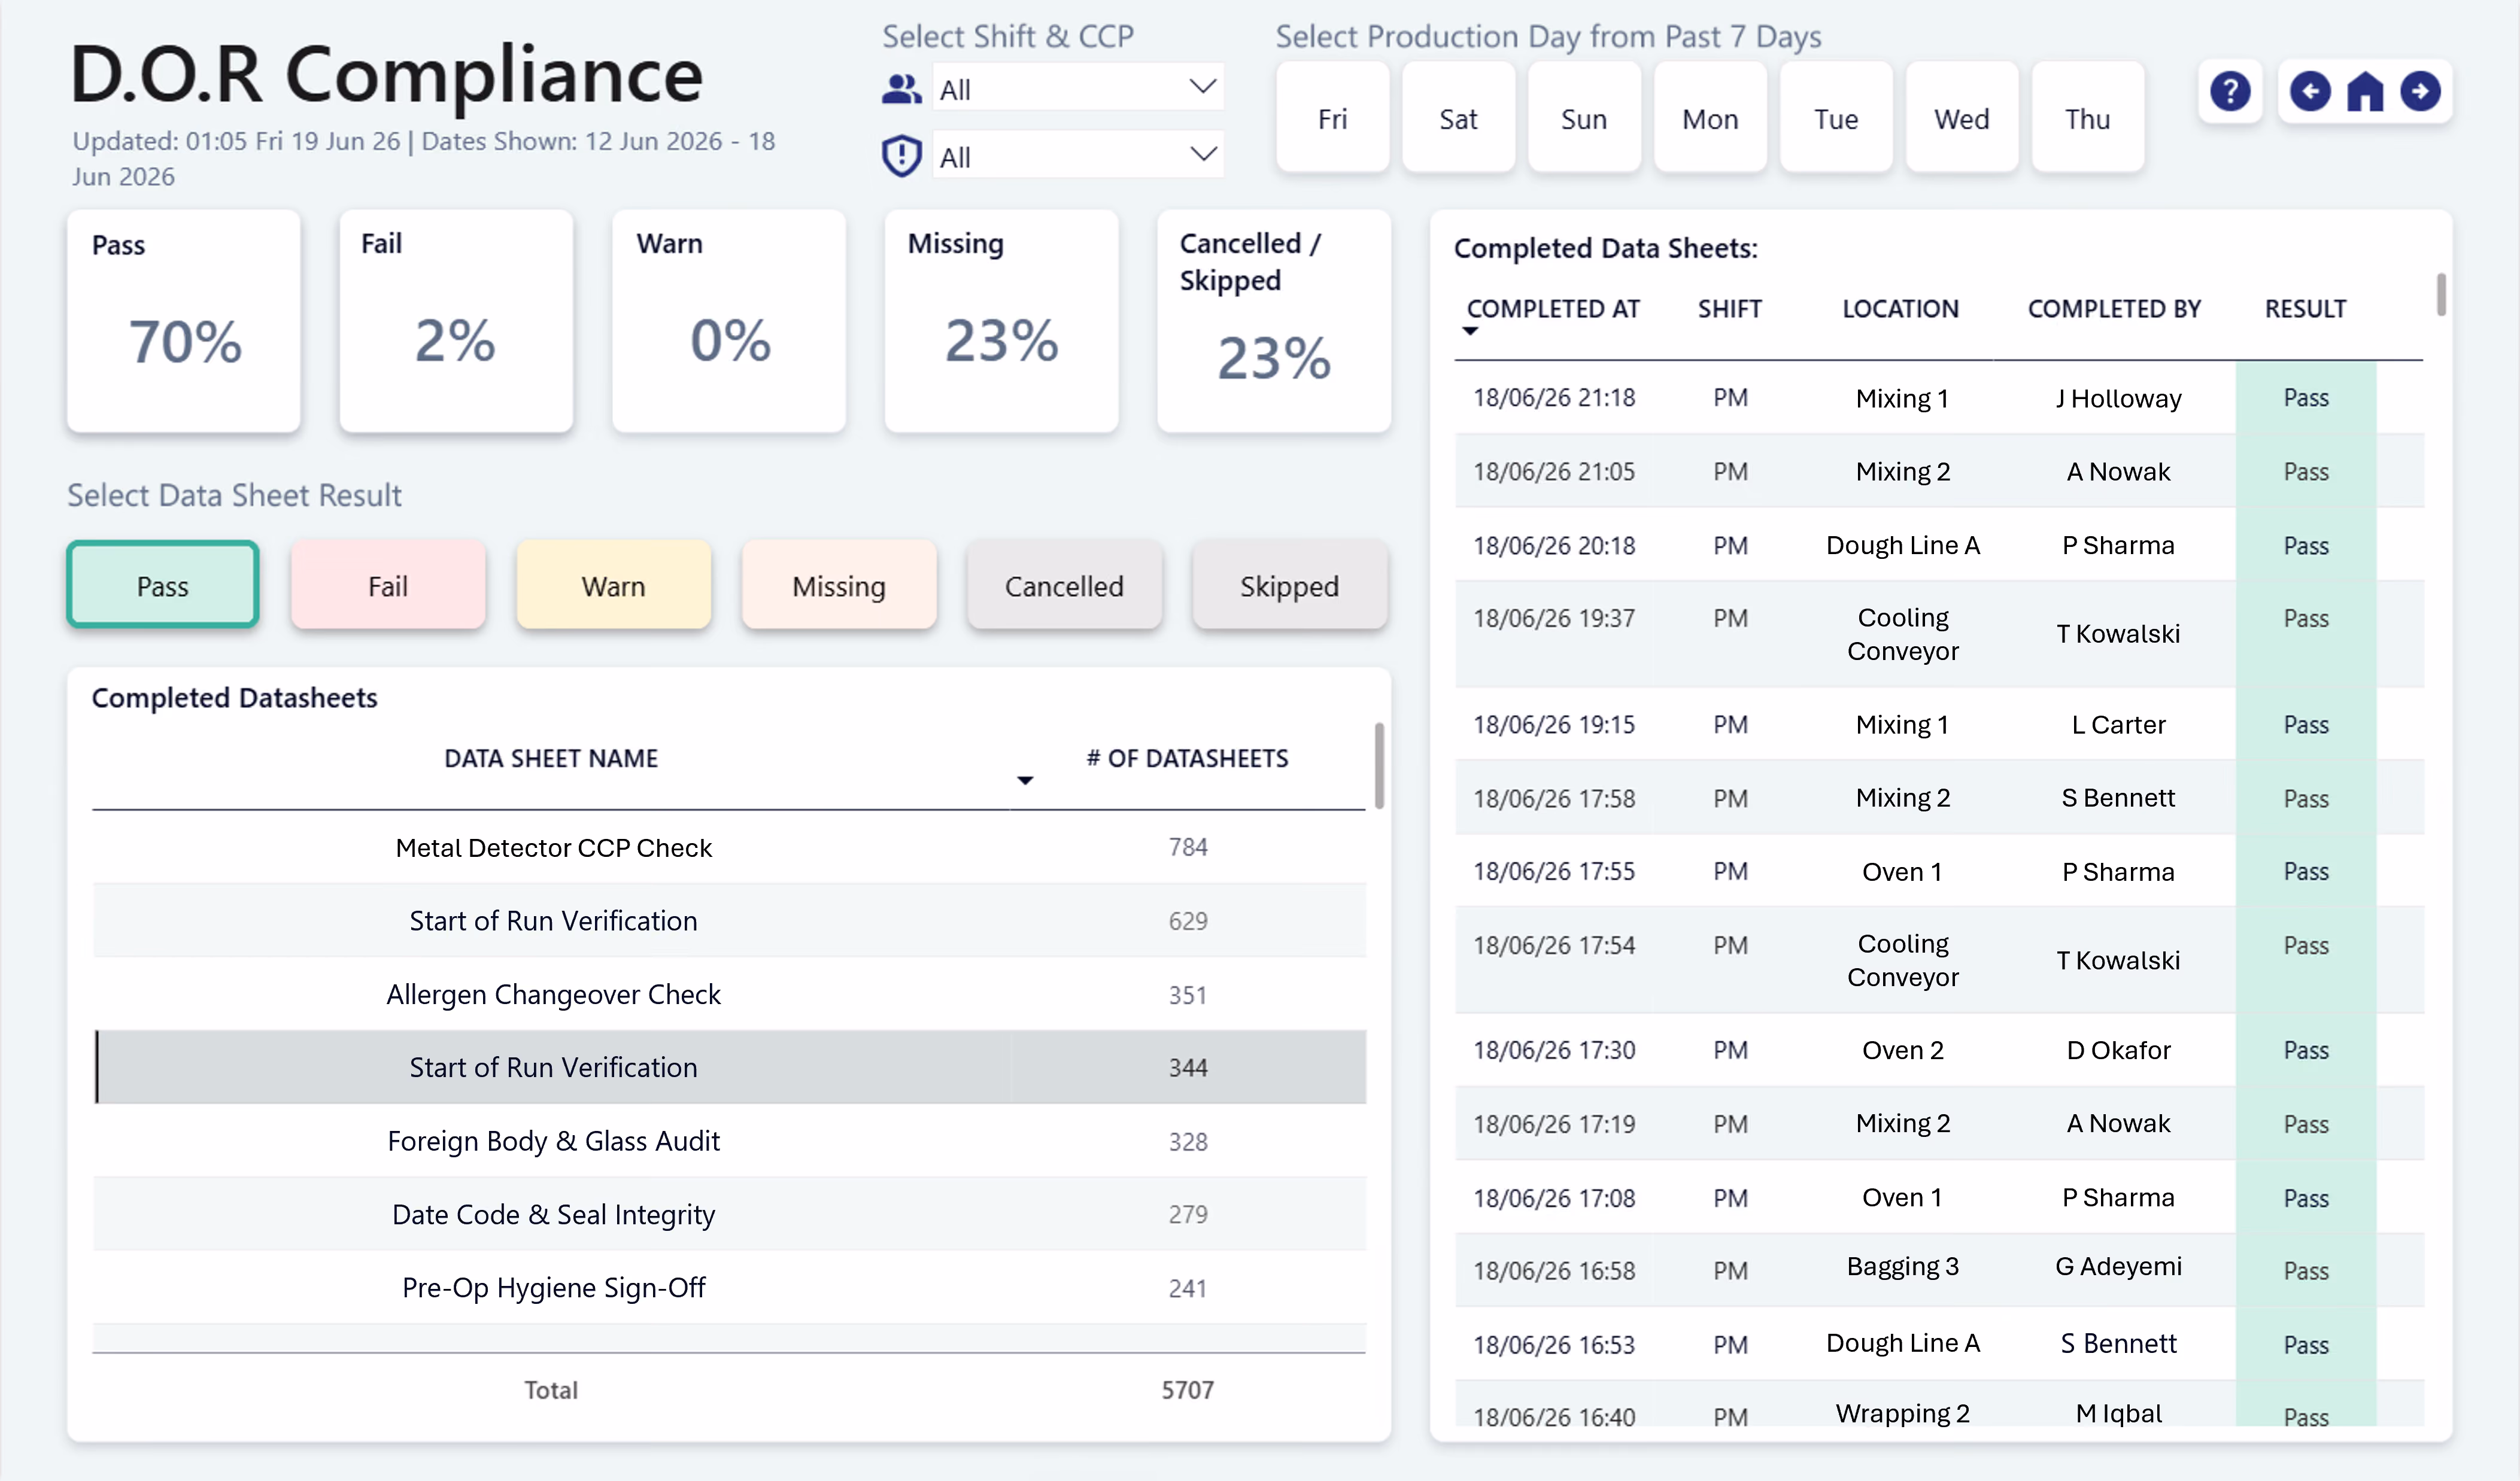
Task: Sort by RESULT column header
Action: tap(2305, 309)
